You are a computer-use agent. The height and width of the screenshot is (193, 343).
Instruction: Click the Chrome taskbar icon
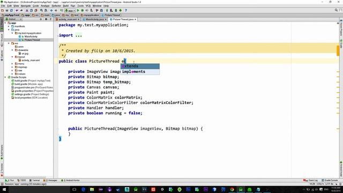coord(232,189)
